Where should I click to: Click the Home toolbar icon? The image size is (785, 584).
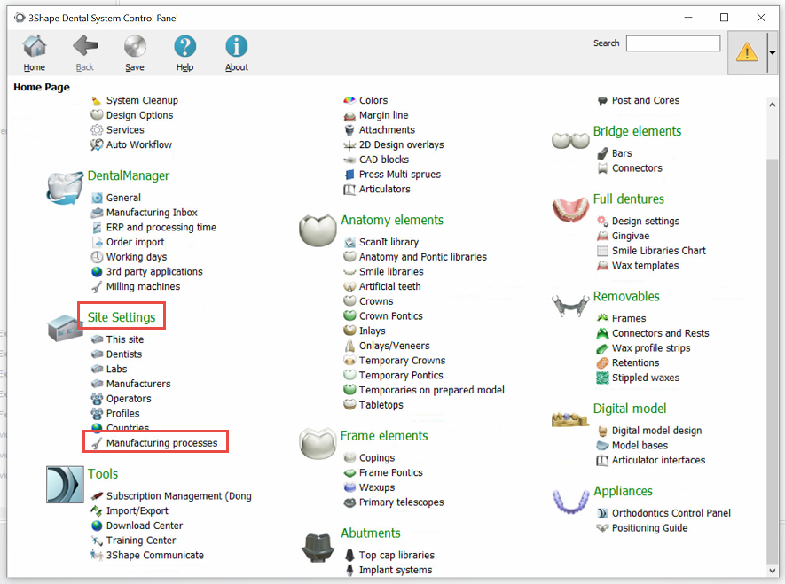(x=34, y=46)
